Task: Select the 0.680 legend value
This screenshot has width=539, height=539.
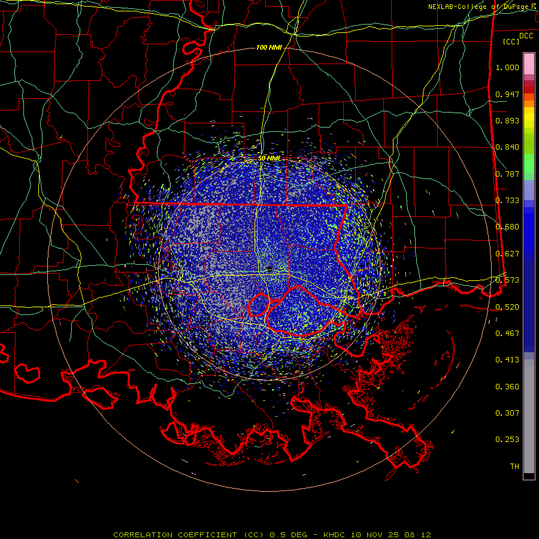Action: click(x=507, y=227)
